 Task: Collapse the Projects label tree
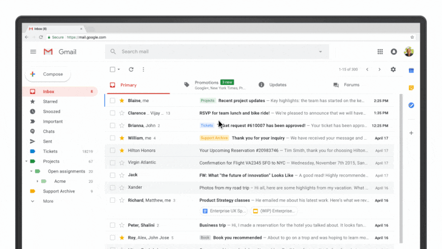26,162
